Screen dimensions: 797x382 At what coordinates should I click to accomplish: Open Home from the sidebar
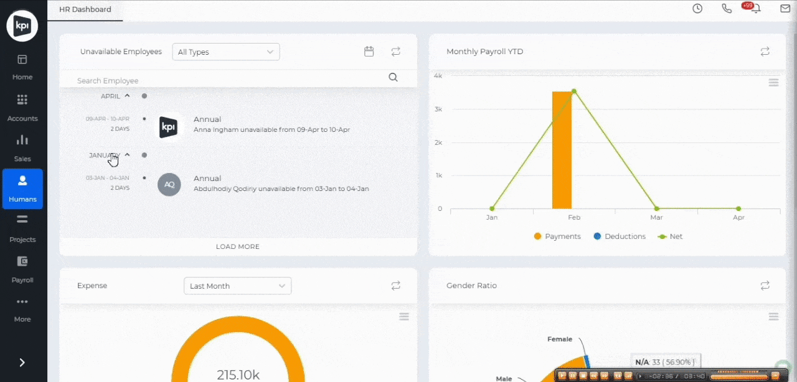[x=22, y=67]
